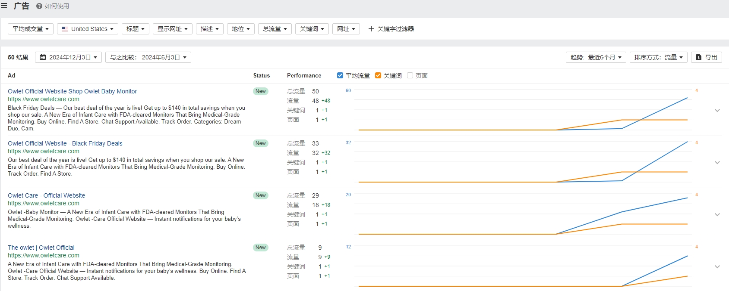This screenshot has width=729, height=291.
Task: Expand The owlet | Owlet Official row chevron
Action: tap(717, 266)
